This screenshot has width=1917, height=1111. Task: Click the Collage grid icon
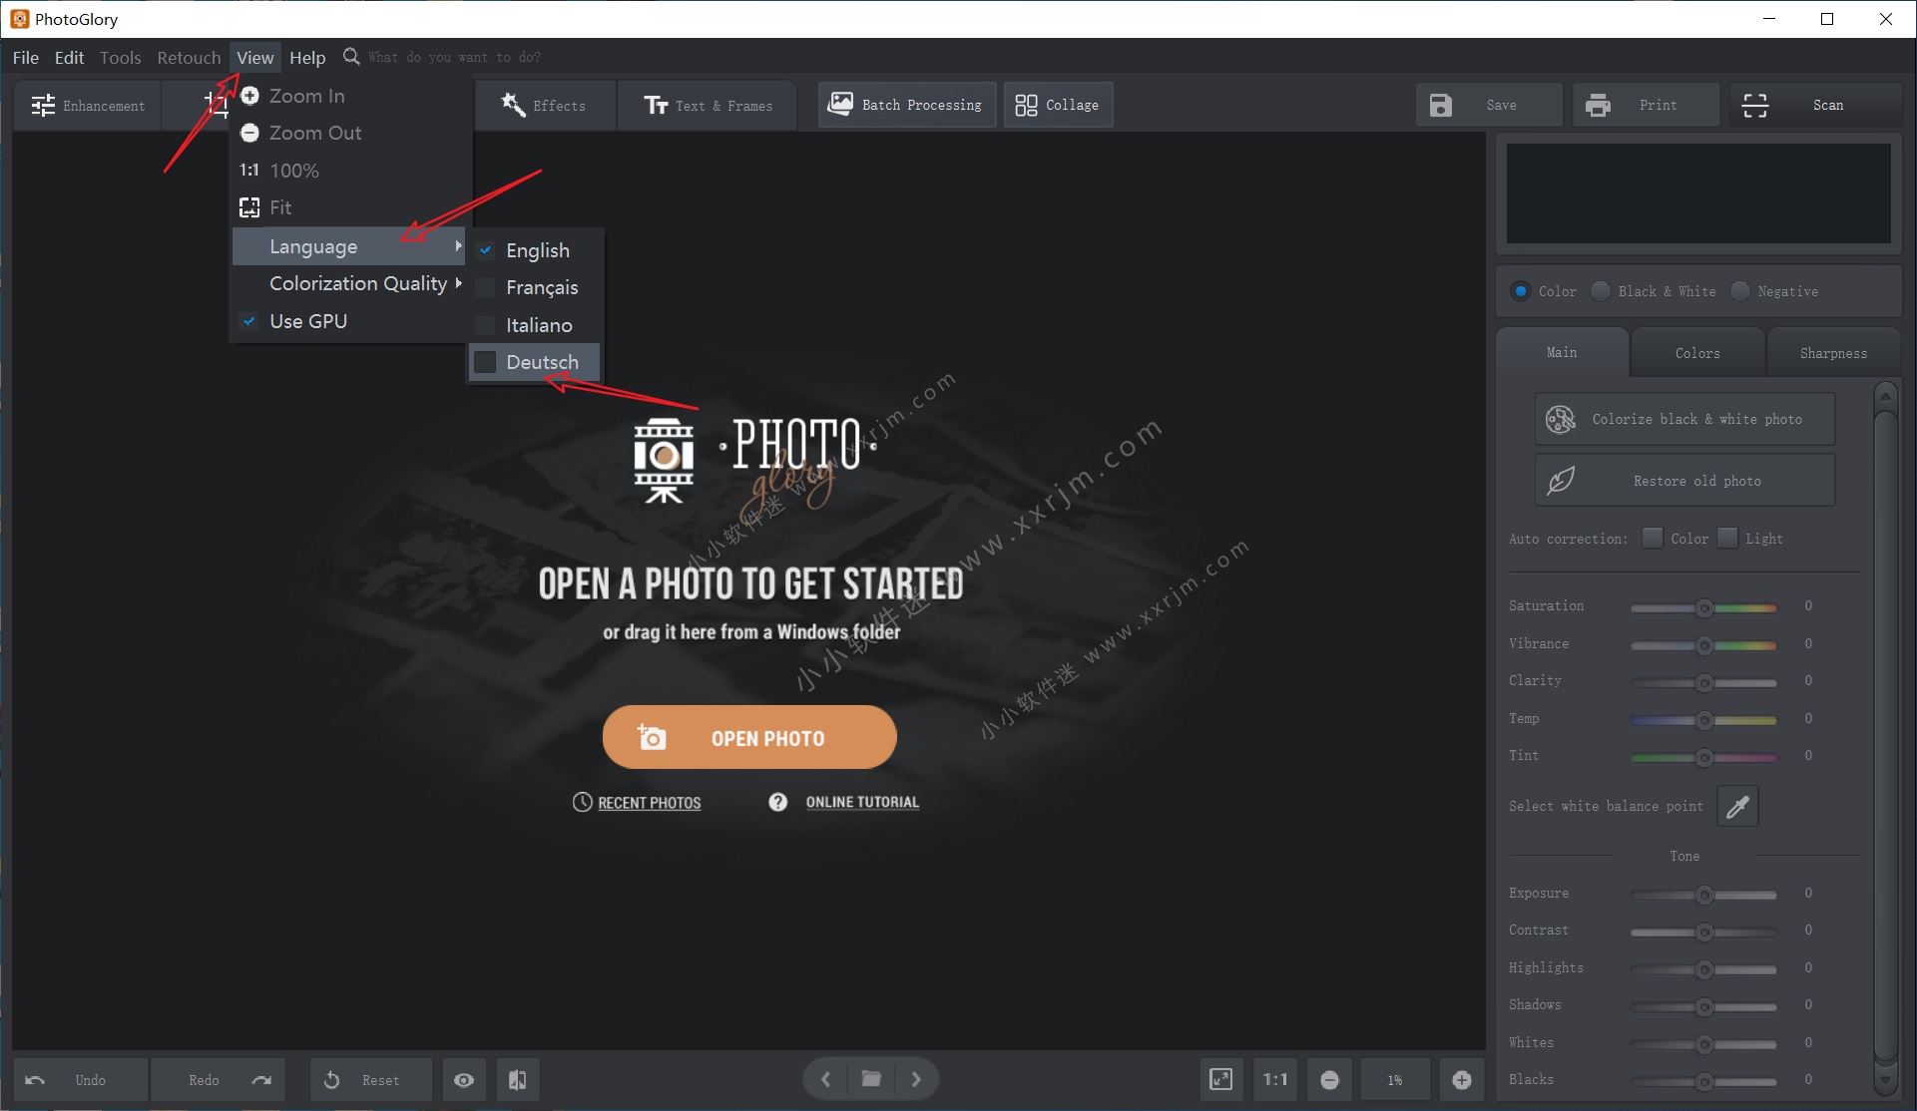[1026, 105]
